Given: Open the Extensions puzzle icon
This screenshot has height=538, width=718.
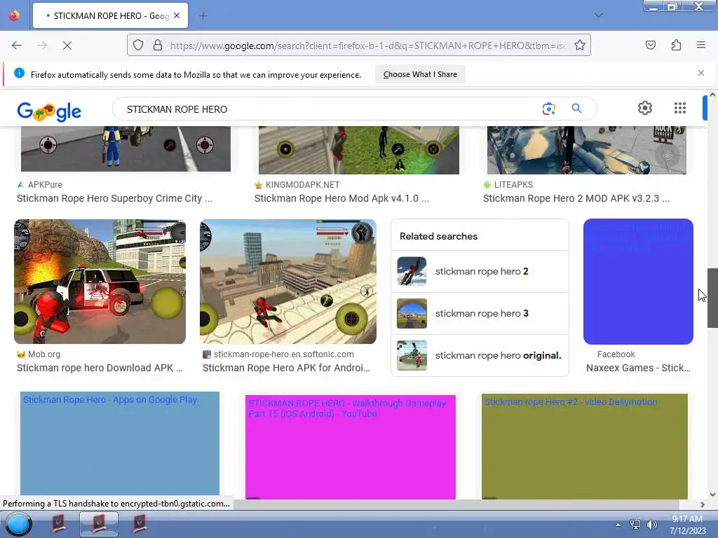Looking at the screenshot, I should pos(676,45).
